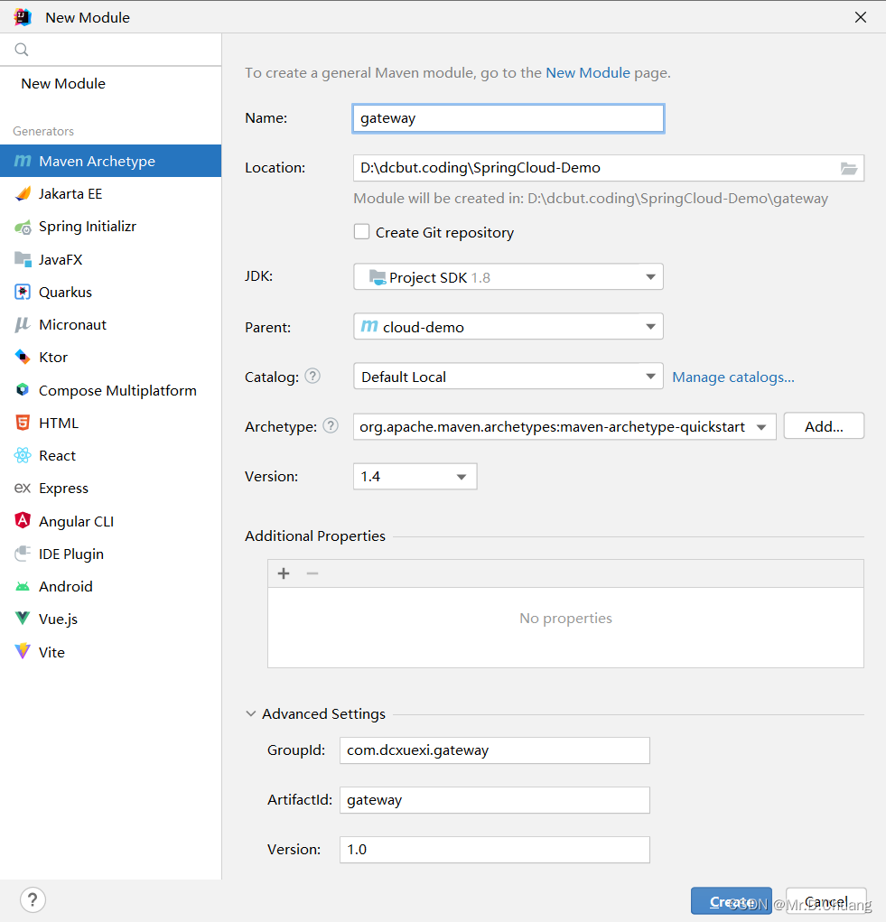Click the Quarkus icon
This screenshot has width=886, height=922.
[x=23, y=292]
